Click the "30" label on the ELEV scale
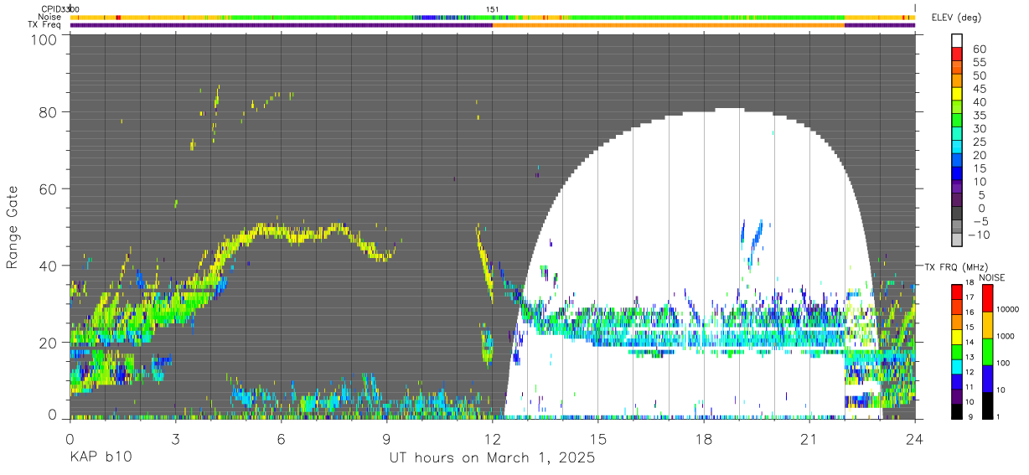This screenshot has height=475, width=1029. point(979,128)
